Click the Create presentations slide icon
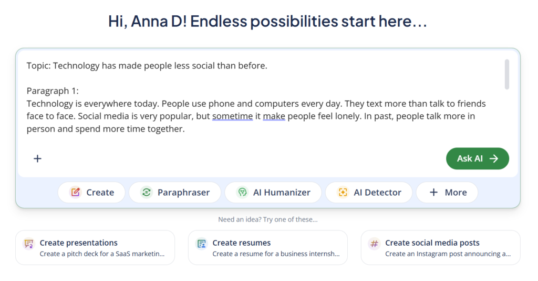 click(29, 244)
